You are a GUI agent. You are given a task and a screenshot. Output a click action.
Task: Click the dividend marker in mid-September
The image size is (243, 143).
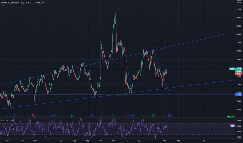(x=93, y=115)
